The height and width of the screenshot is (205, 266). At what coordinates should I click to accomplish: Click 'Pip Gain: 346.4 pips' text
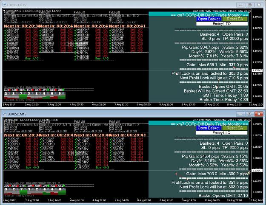click(200, 157)
